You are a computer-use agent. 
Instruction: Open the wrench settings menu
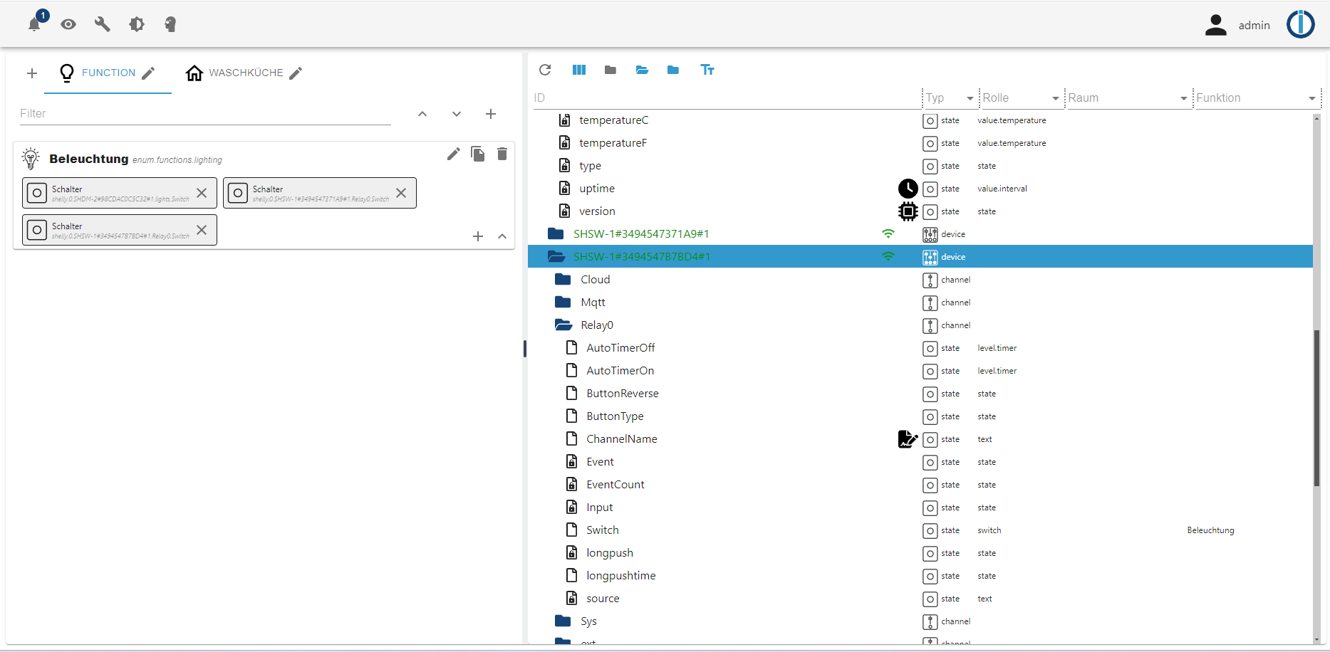[103, 24]
